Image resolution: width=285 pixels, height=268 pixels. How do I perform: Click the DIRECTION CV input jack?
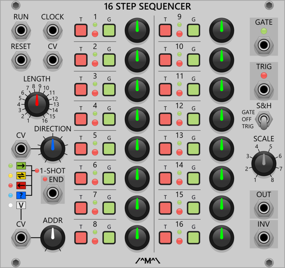(x=21, y=149)
